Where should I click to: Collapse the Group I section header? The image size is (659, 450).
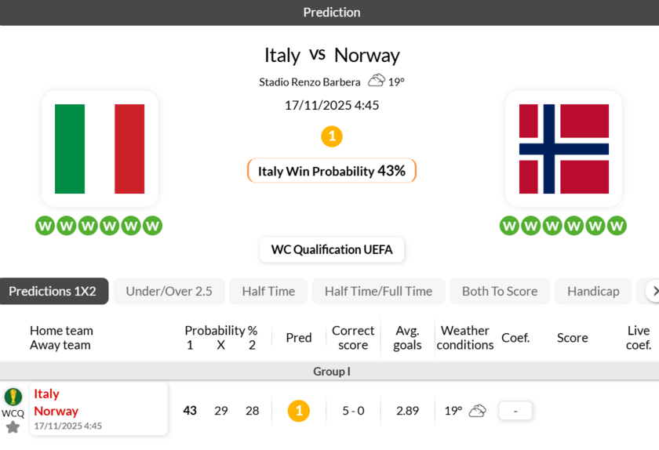(331, 371)
